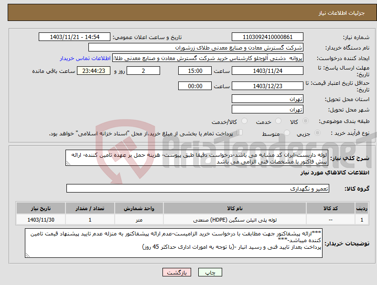Screen dimensions: 377x285
Task: Click the بازگشت (back) button
Action: tap(177, 272)
